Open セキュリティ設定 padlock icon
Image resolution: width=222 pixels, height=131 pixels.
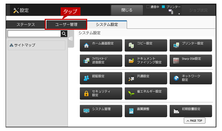(86, 94)
